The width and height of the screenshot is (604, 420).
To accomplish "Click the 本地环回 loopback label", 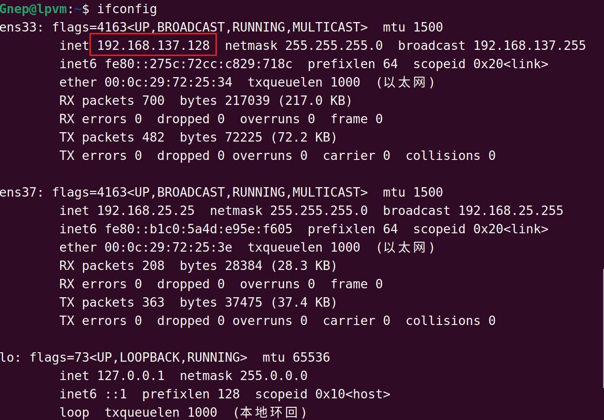I will (270, 412).
